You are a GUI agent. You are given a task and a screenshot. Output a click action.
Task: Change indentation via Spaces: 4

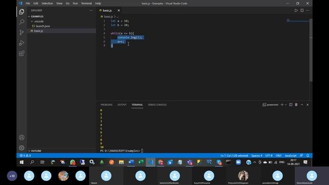pyautogui.click(x=257, y=155)
